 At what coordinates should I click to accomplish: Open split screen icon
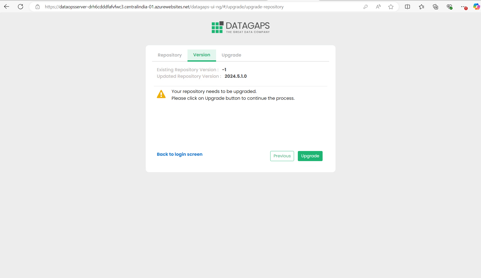[407, 7]
